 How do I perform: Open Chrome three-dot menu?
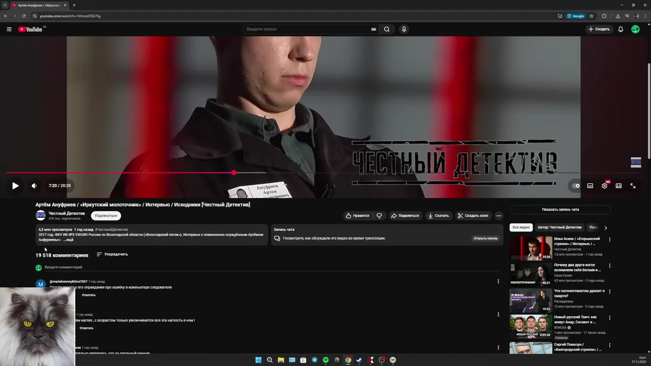click(x=646, y=16)
